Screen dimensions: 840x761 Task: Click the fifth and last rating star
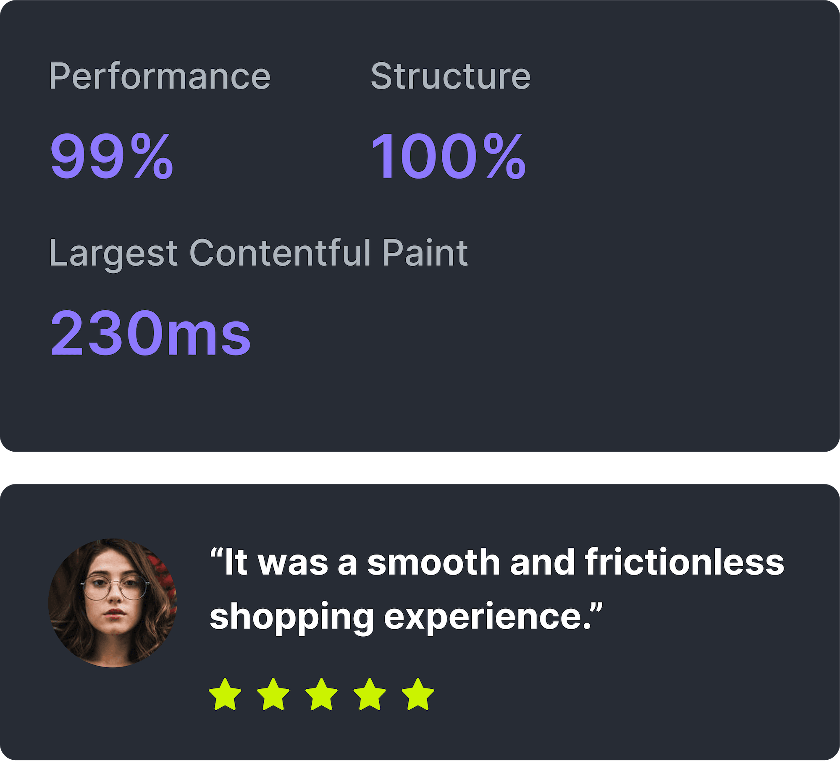coord(418,695)
